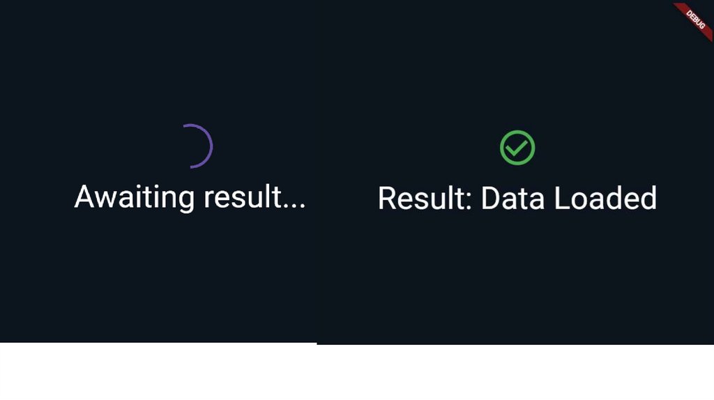714x400 pixels.
Task: Click the purple circular loading spinner
Action: pos(202,146)
